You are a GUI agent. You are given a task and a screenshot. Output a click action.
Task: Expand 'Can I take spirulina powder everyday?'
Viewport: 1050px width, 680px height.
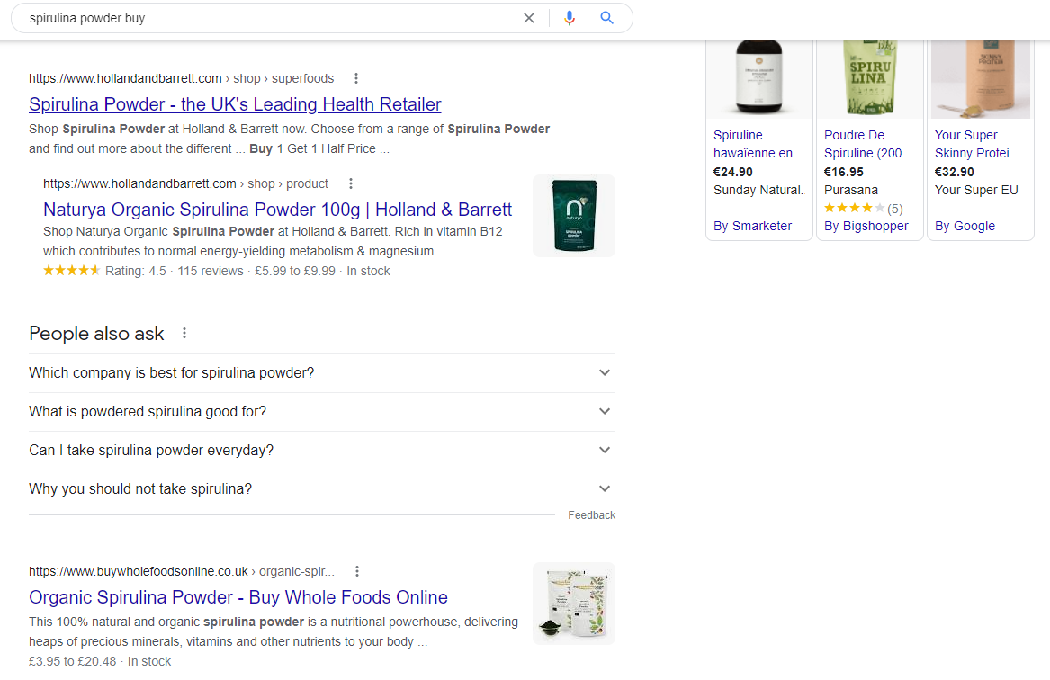tap(321, 451)
